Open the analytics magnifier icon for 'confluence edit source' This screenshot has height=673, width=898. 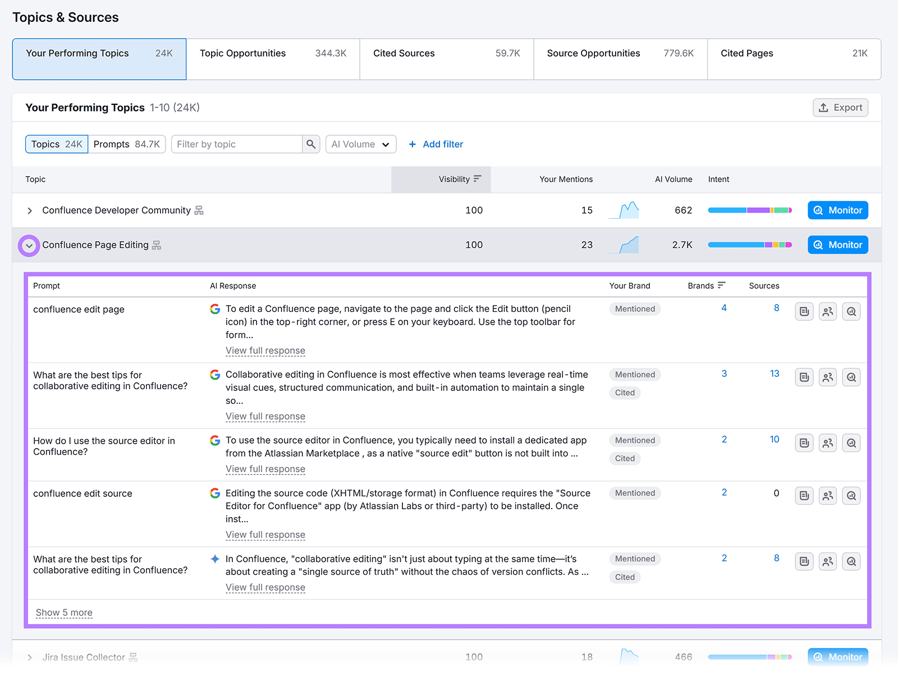(x=851, y=495)
